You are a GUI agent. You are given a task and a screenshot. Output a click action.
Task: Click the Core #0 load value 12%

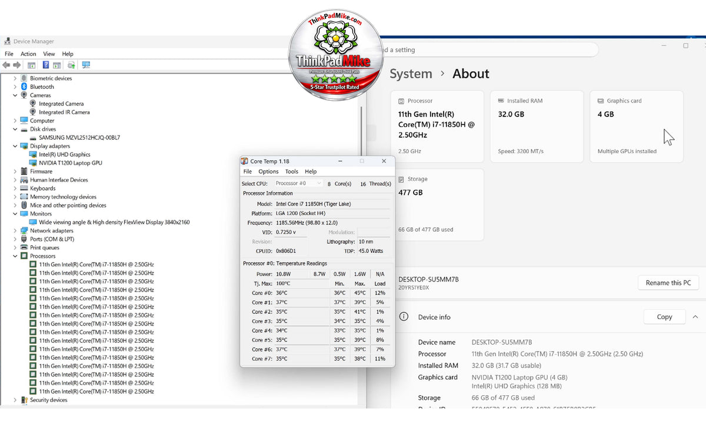(379, 293)
